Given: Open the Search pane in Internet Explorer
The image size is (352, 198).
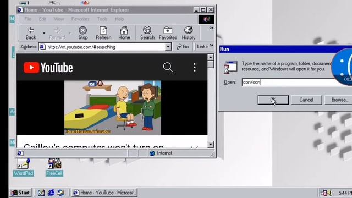Looking at the screenshot, I should pos(147,33).
